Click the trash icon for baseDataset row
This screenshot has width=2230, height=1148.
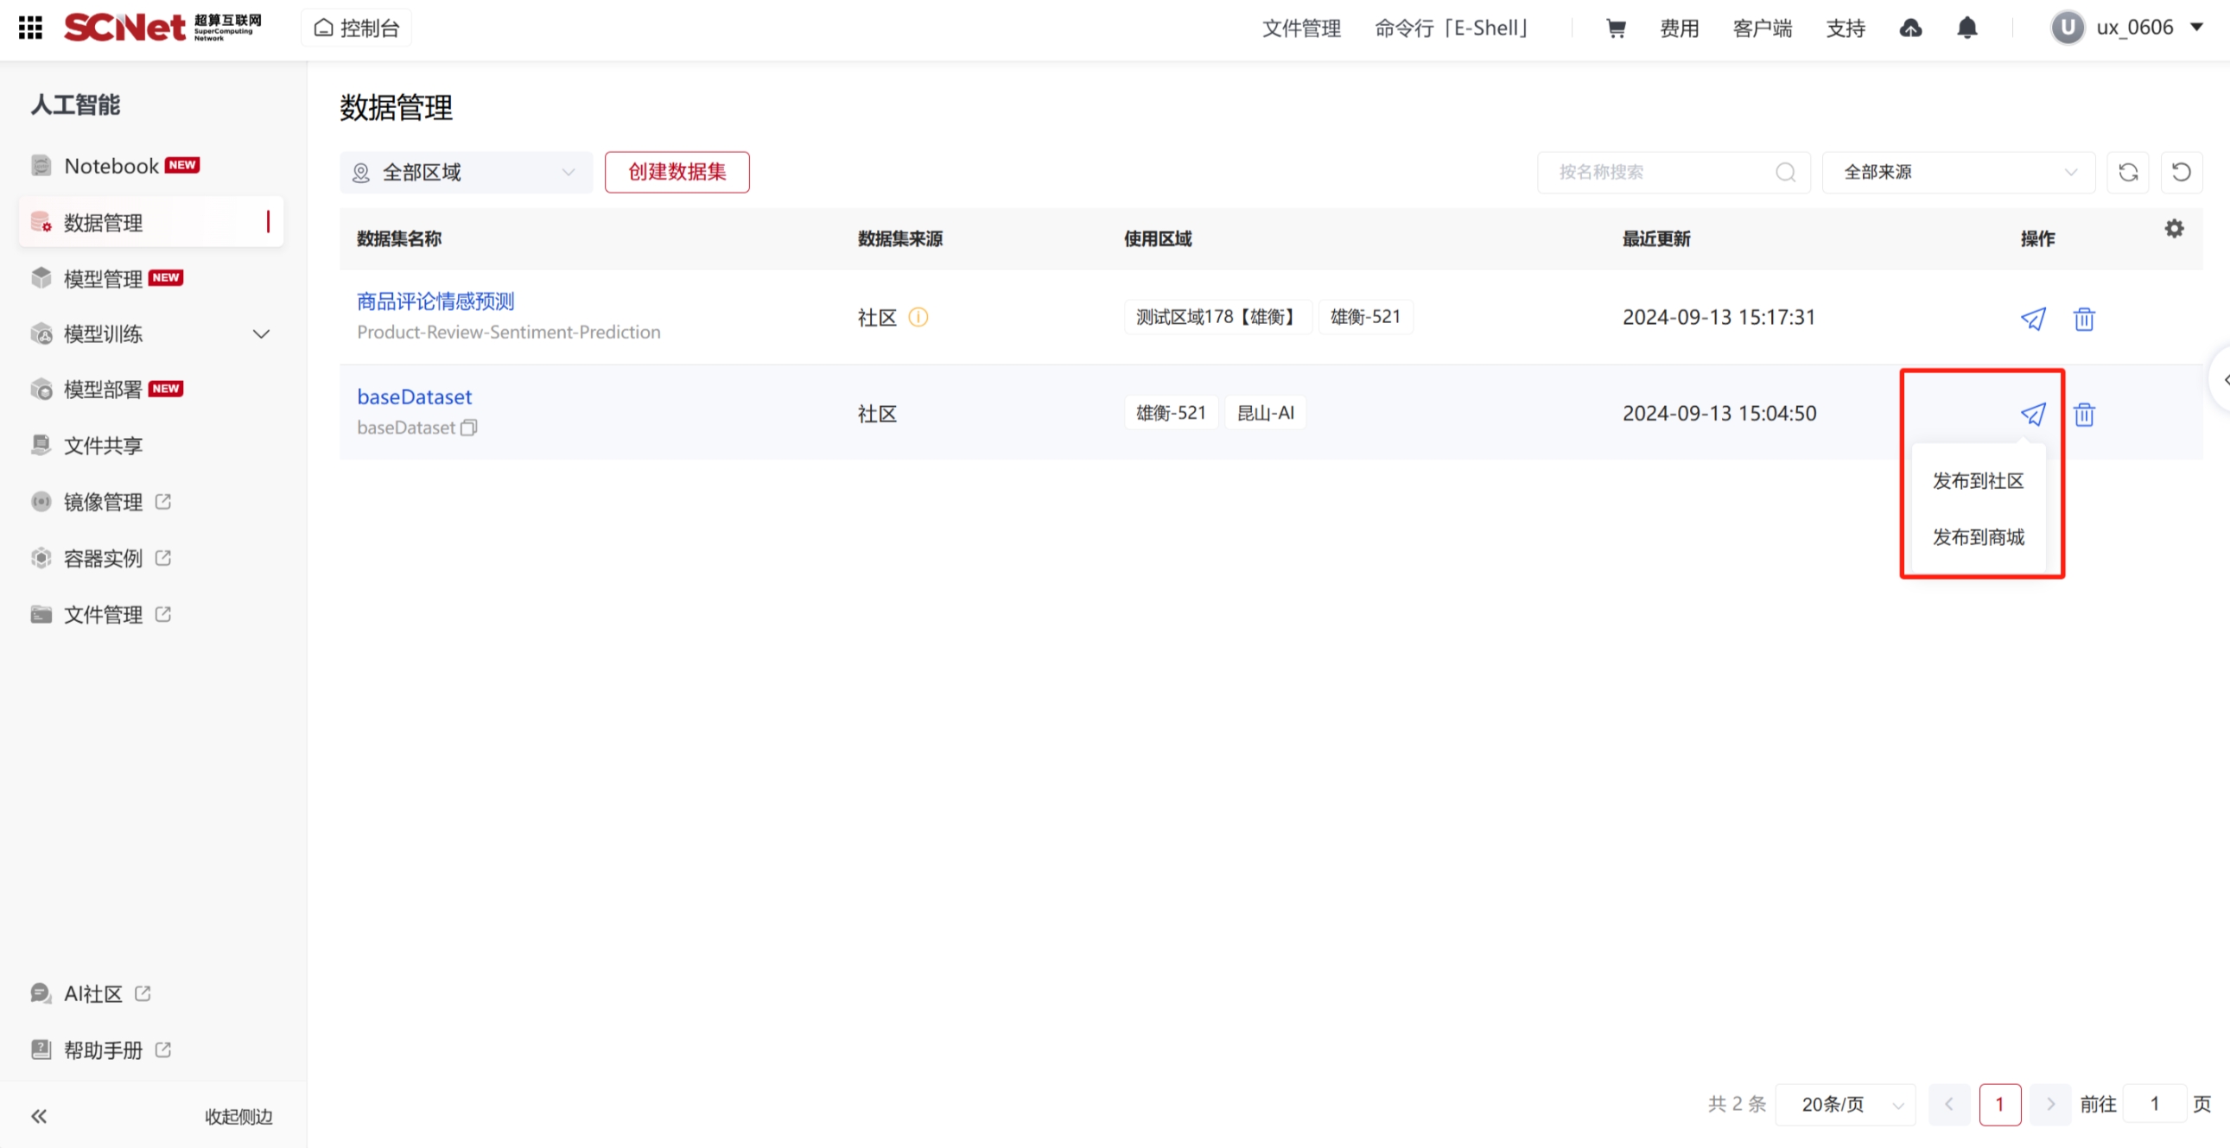2084,414
